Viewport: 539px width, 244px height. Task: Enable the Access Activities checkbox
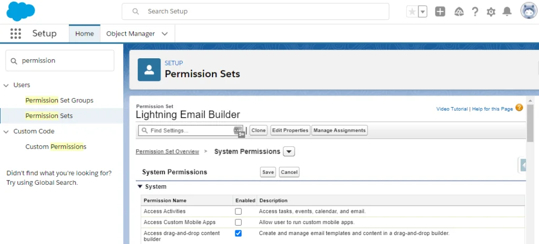click(x=238, y=211)
